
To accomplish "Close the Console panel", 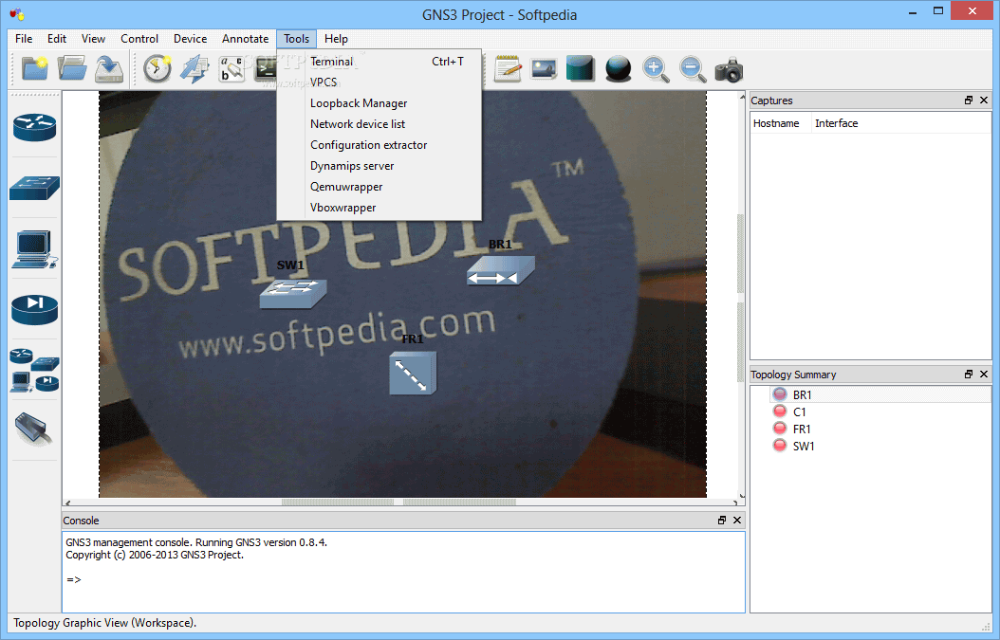I will pyautogui.click(x=736, y=521).
